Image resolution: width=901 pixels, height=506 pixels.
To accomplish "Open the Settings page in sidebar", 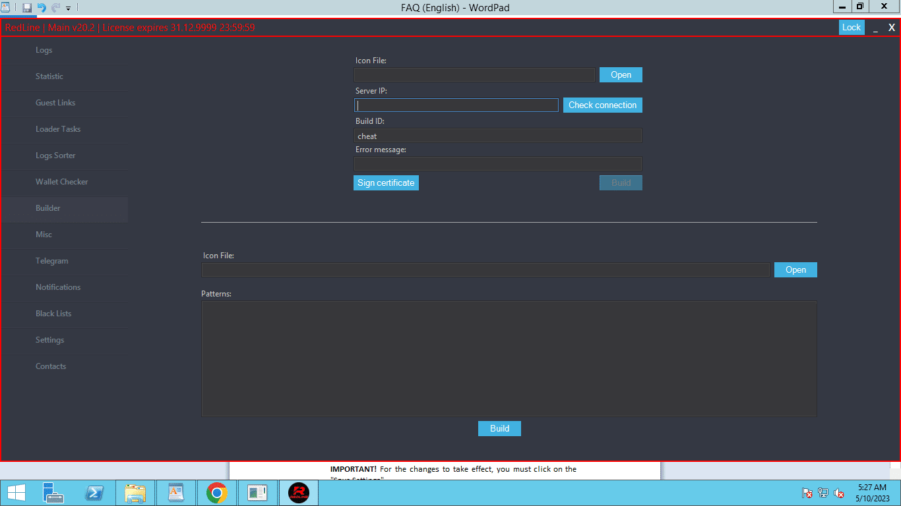I will (64, 340).
